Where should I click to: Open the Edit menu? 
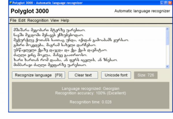click(x=22, y=20)
